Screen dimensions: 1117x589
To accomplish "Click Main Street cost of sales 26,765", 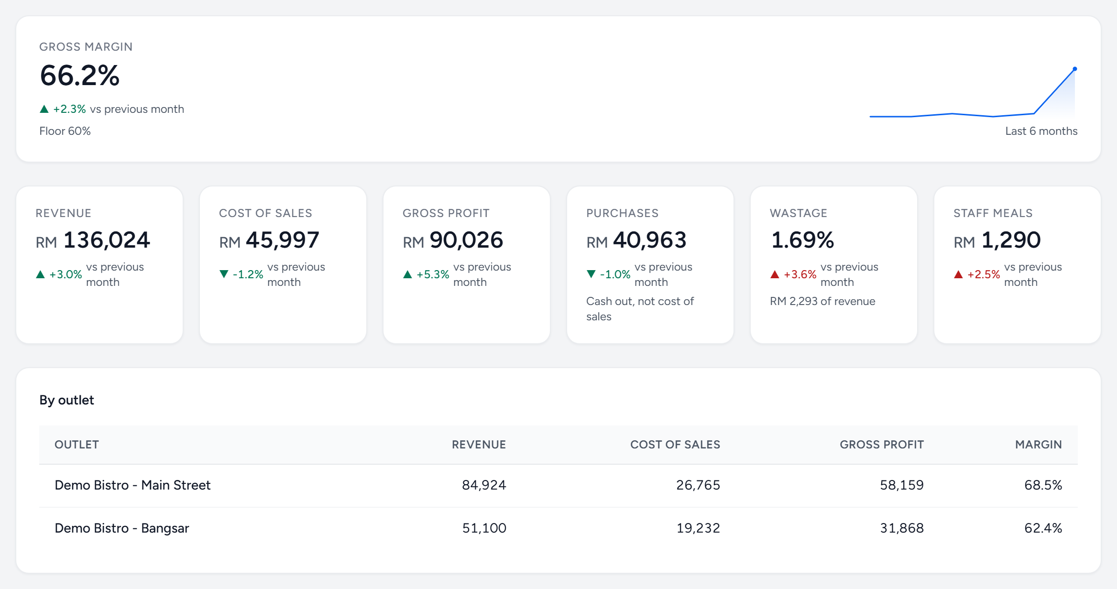I will pos(698,485).
